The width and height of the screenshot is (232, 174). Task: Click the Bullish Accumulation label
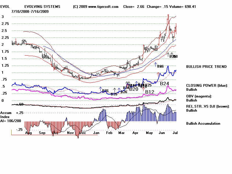(x=203, y=124)
